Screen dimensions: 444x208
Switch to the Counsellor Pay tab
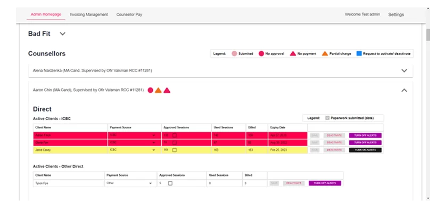click(x=129, y=14)
